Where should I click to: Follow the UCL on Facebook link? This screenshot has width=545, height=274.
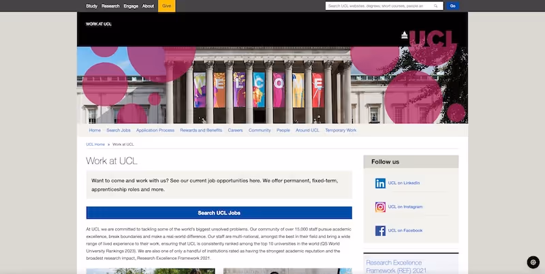click(x=405, y=230)
